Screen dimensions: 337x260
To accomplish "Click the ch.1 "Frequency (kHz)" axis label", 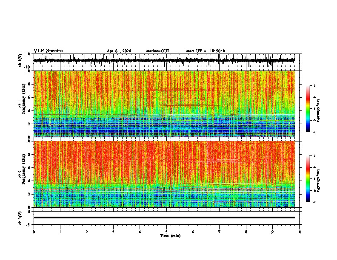I will pos(24,99).
